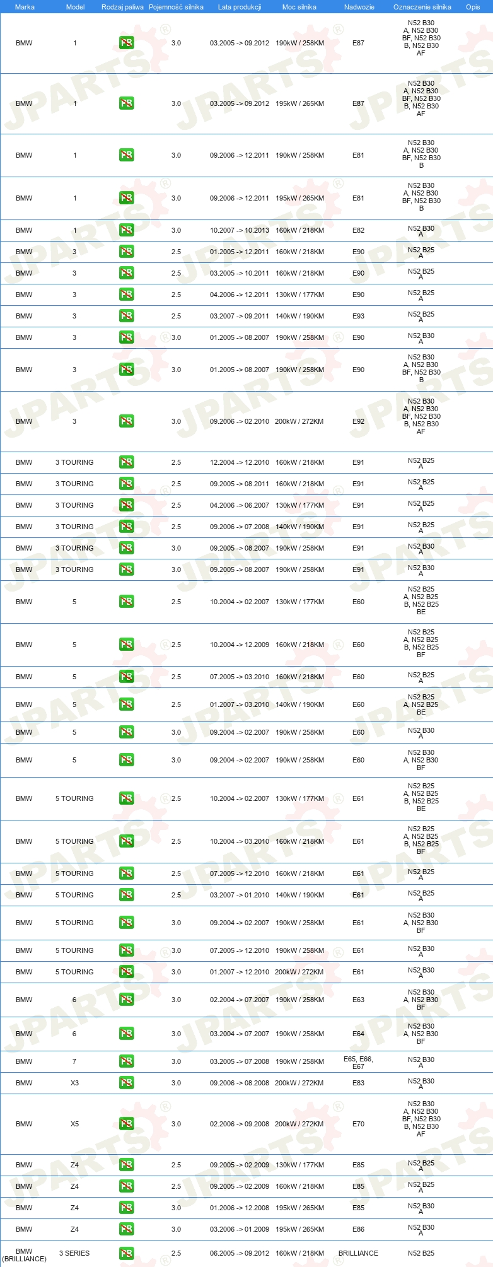The width and height of the screenshot is (493, 1267).
Task: Select production years '06.2005 -> 09.2012'
Action: tap(240, 1253)
